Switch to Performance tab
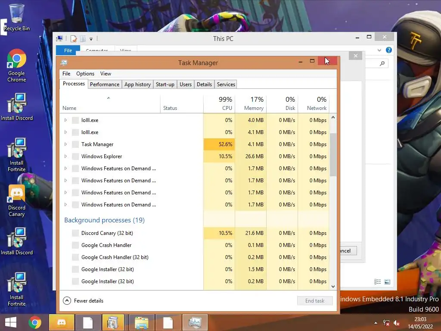 tap(105, 84)
